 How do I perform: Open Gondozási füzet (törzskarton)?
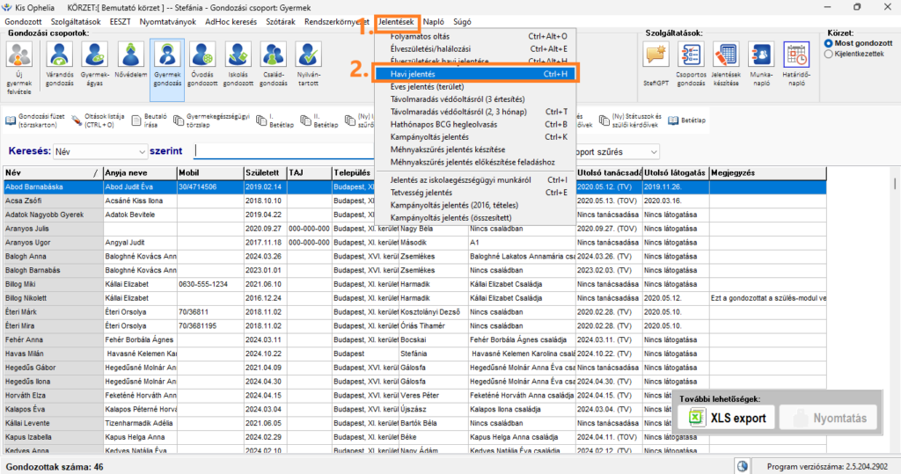point(37,121)
